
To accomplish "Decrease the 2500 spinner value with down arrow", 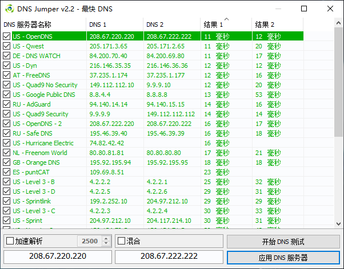I will click(106, 243).
